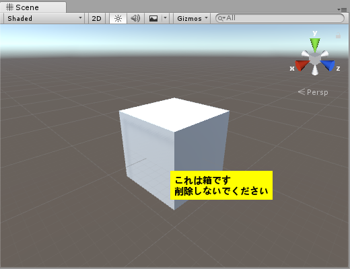Open the Shaded draw mode dropdown
The image size is (350, 269).
[x=44, y=18]
